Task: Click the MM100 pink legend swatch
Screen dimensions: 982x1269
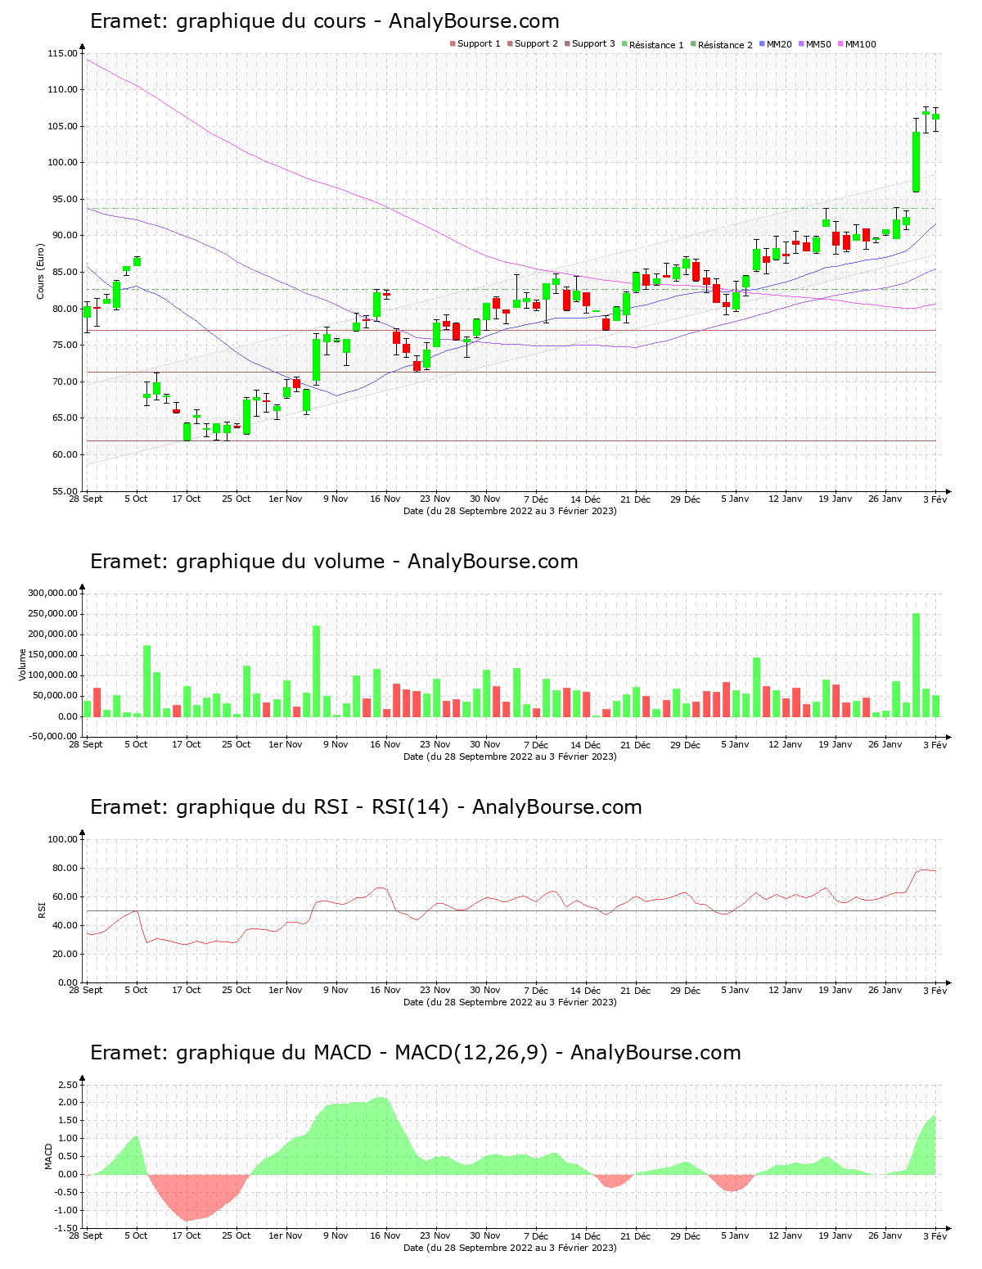Action: (840, 44)
